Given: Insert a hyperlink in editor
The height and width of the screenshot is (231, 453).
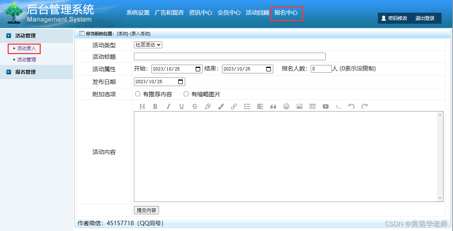Looking at the screenshot, I should coord(234,106).
